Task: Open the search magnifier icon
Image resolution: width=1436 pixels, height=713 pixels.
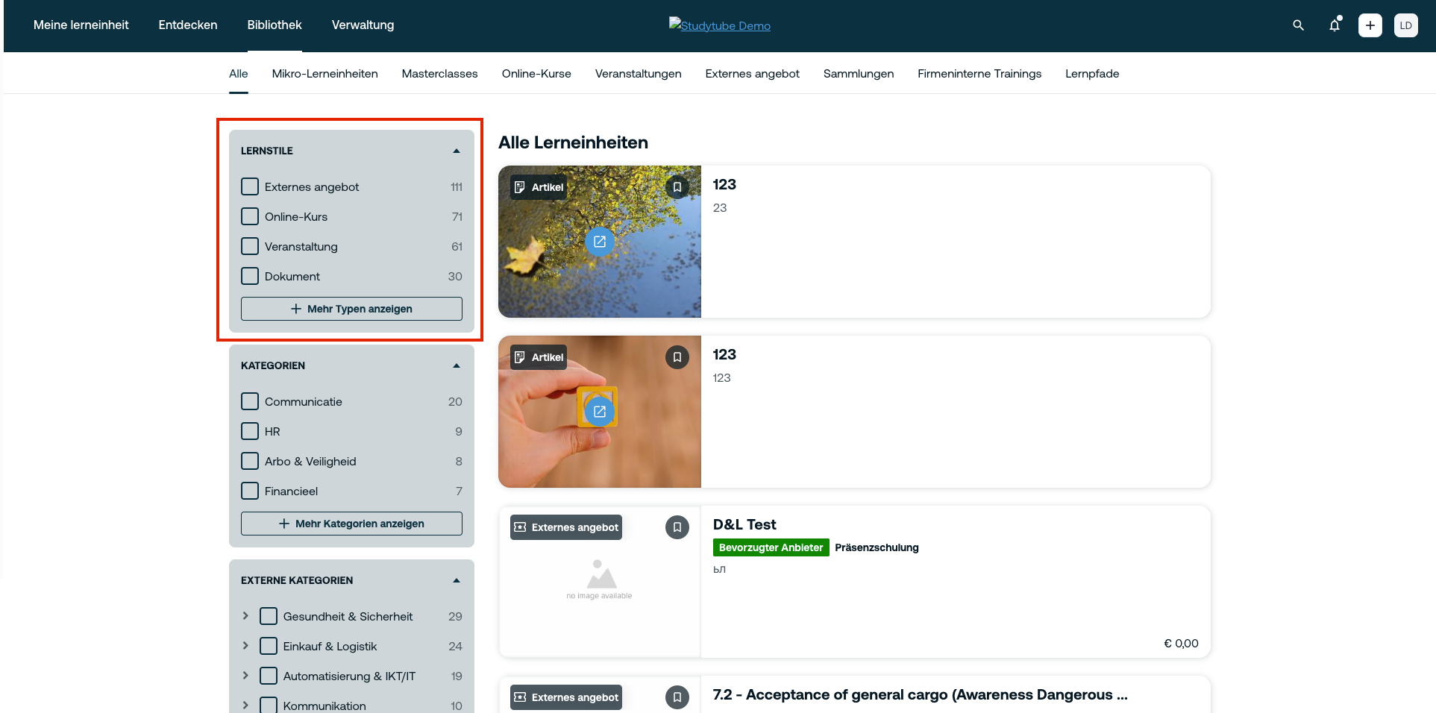Action: [1298, 25]
